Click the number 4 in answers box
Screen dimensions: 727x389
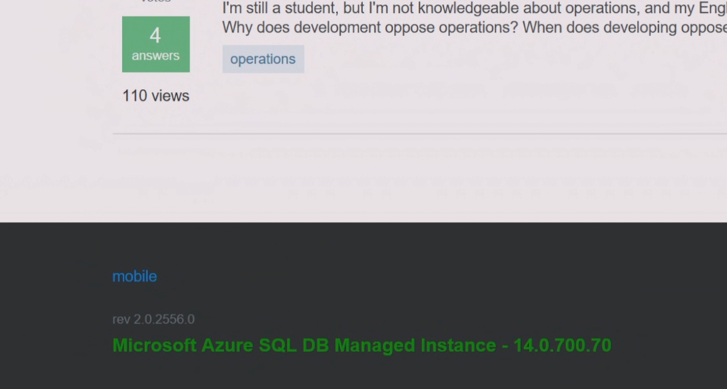155,35
